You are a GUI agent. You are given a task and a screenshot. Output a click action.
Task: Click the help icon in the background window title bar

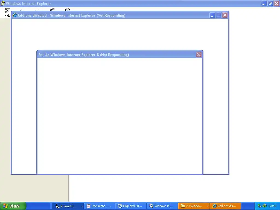(2, 3)
